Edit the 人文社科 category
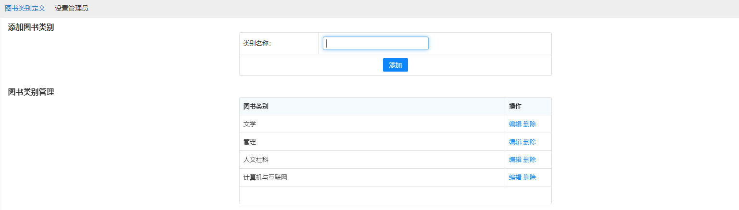739x210 pixels. click(515, 160)
